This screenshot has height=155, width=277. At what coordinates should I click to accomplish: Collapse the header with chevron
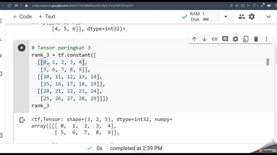(x=268, y=17)
